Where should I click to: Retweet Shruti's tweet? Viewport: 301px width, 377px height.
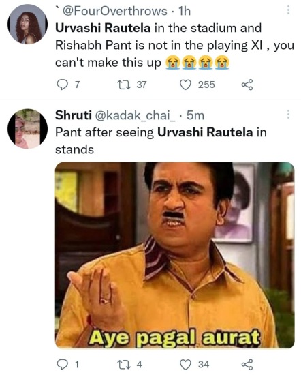(x=124, y=365)
